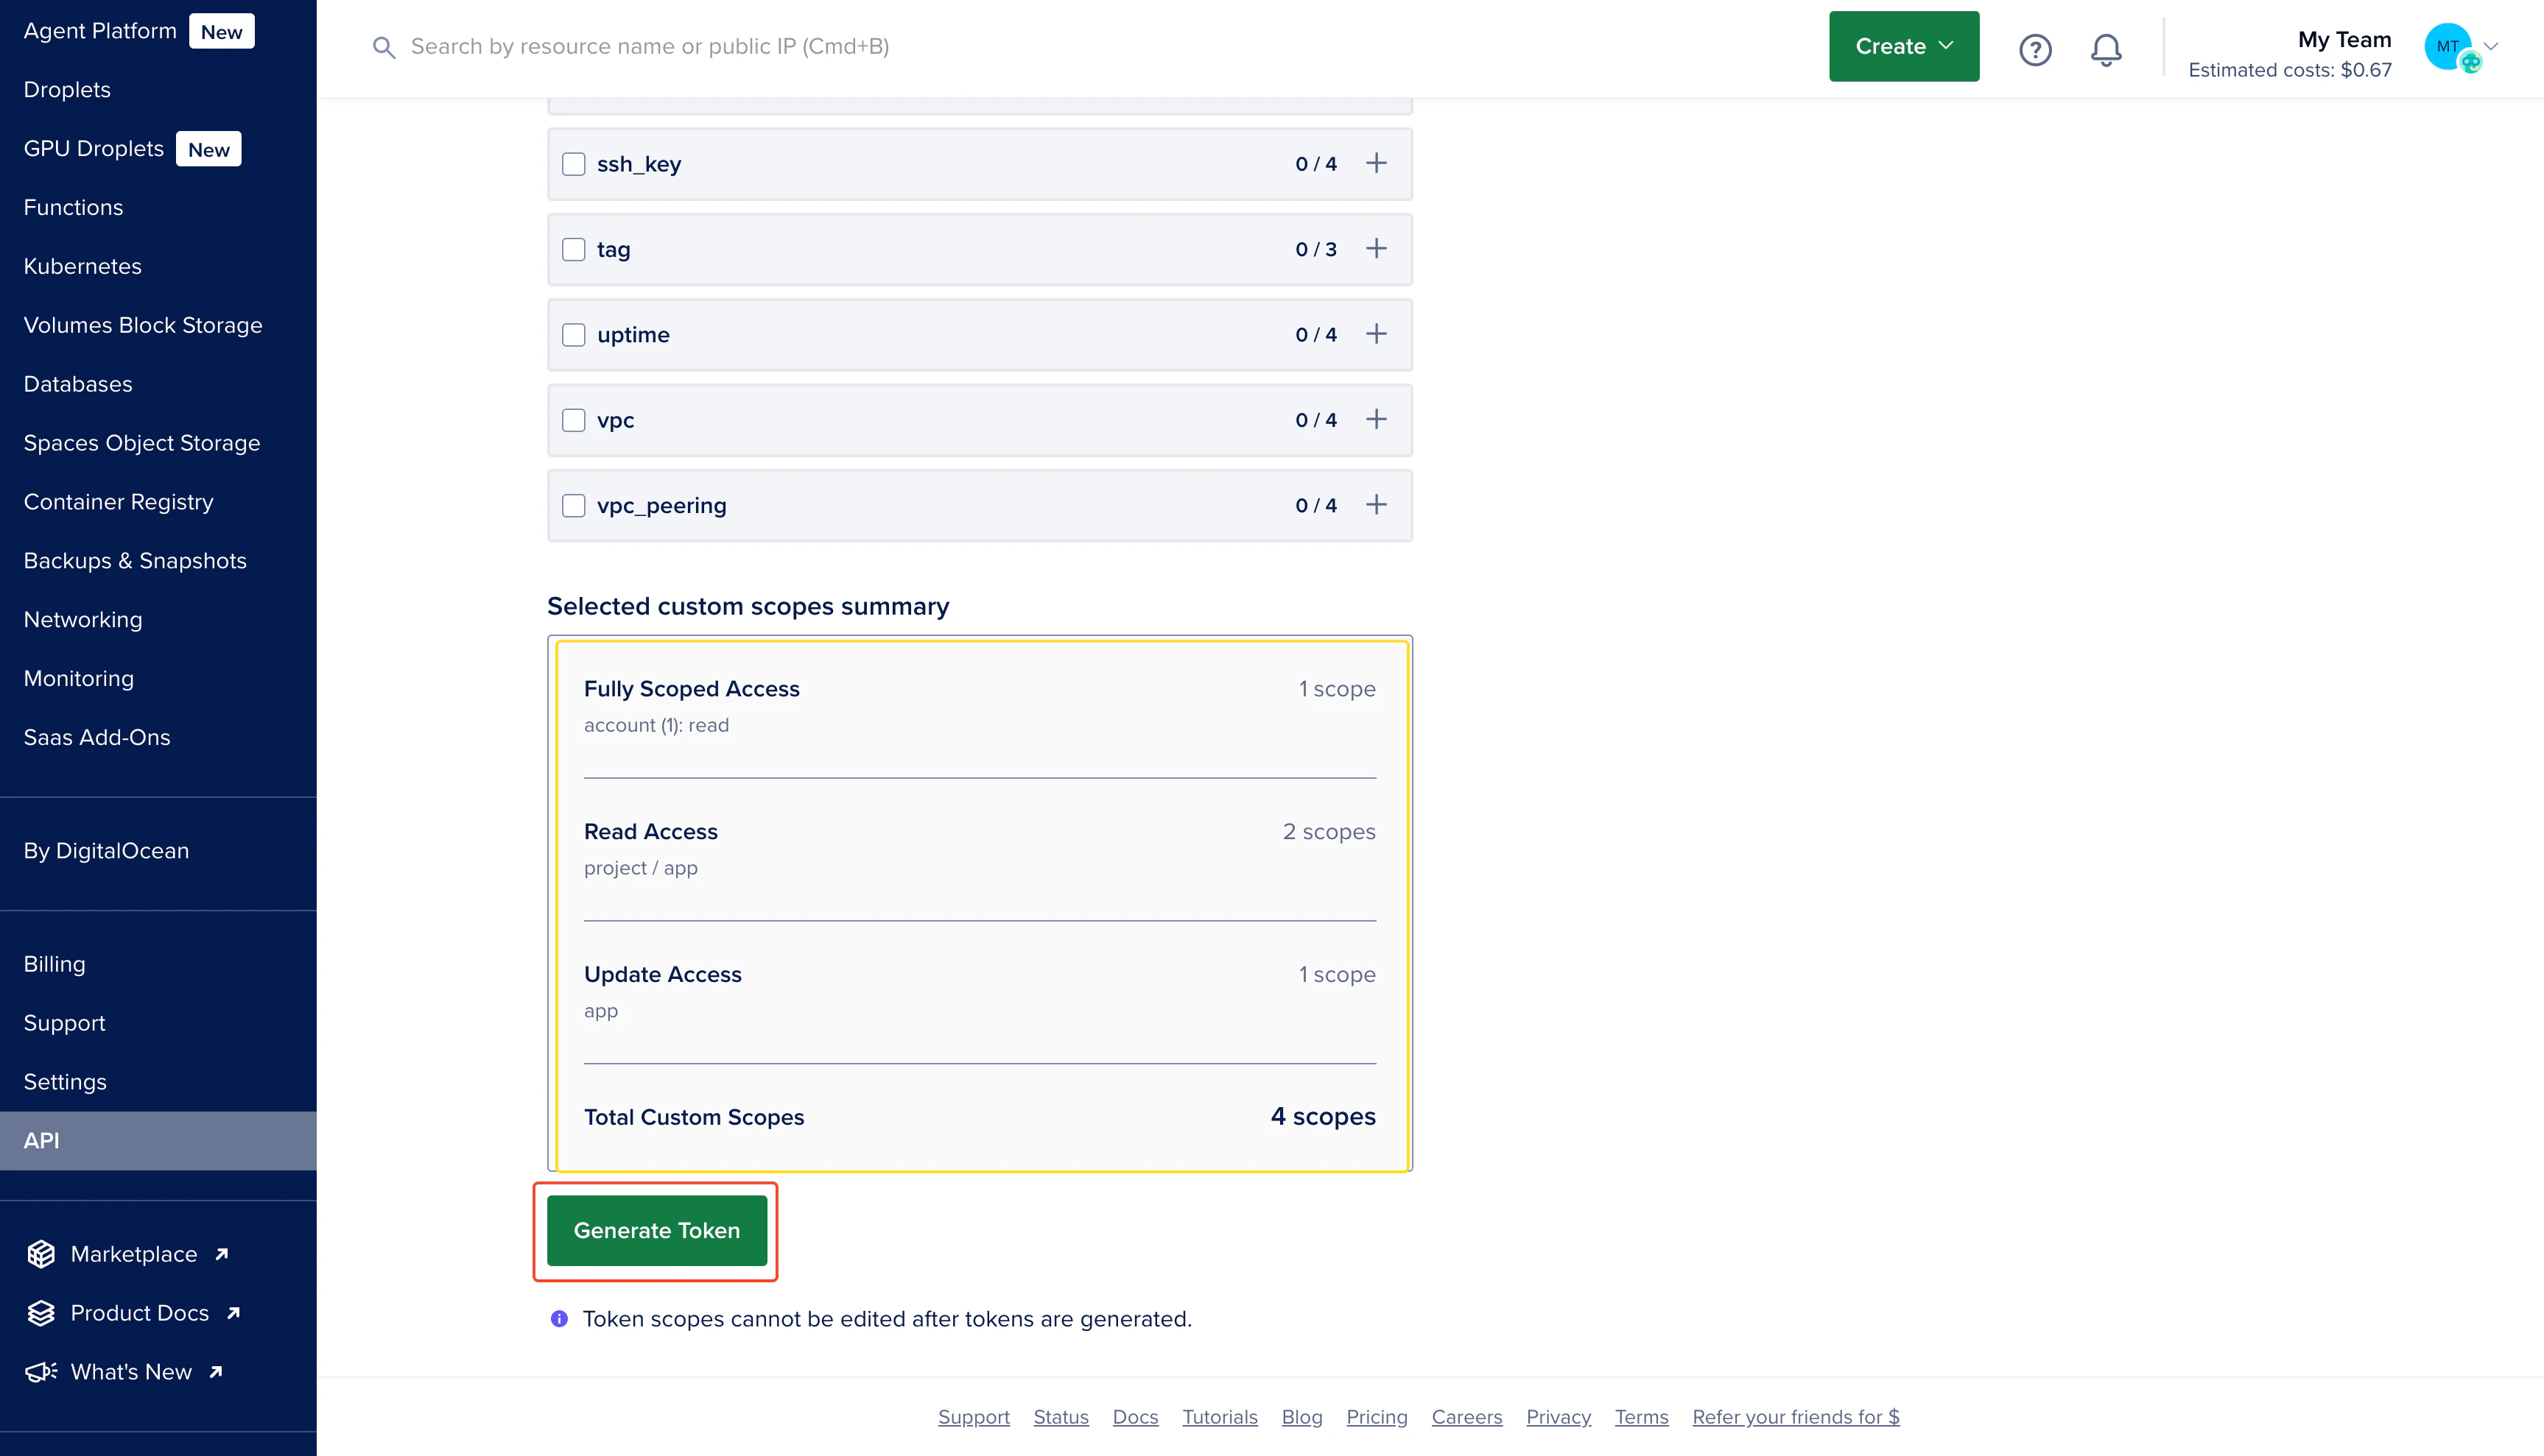
Task: Click external-link arrow next to Marketplace
Action: pos(222,1254)
